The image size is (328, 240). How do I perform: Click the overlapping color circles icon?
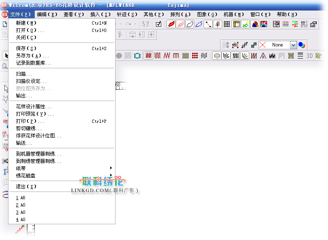(x=302, y=45)
